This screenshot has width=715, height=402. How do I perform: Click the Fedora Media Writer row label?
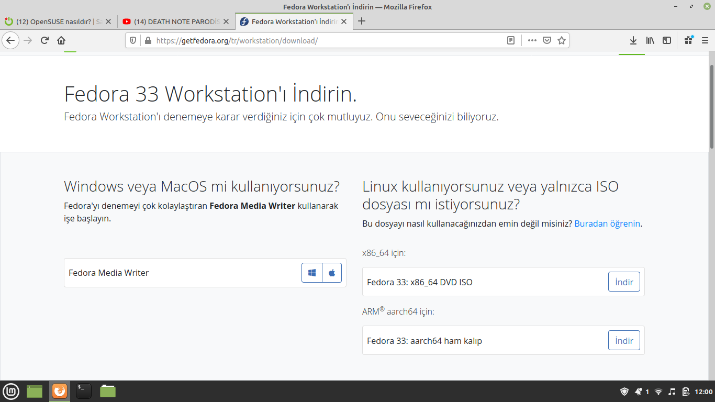tap(109, 273)
